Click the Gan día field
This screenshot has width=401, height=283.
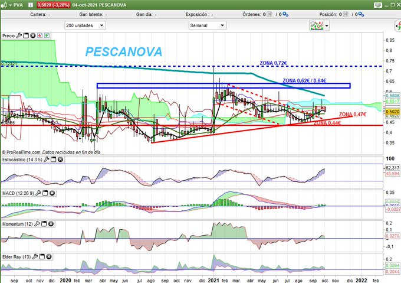[146, 15]
